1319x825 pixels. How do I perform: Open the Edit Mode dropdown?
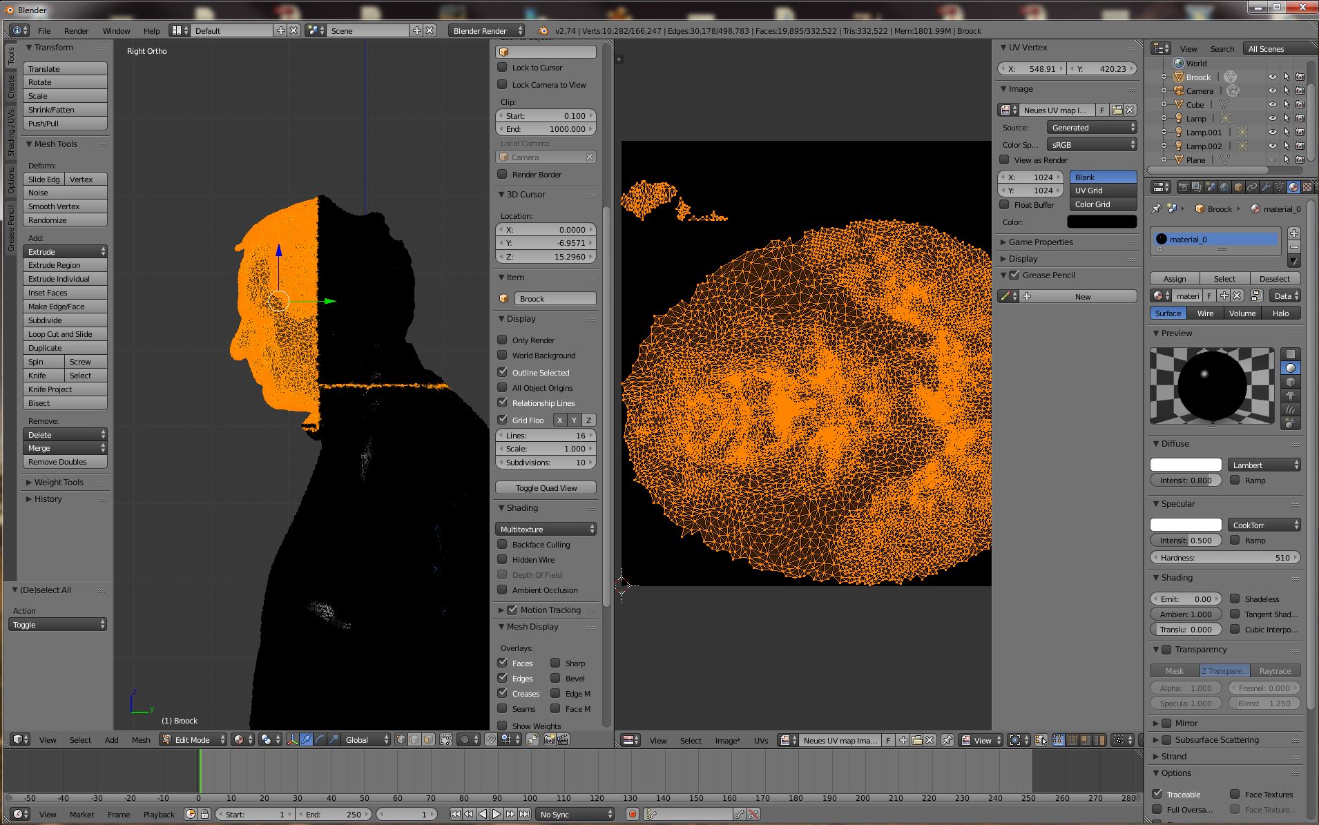[193, 739]
